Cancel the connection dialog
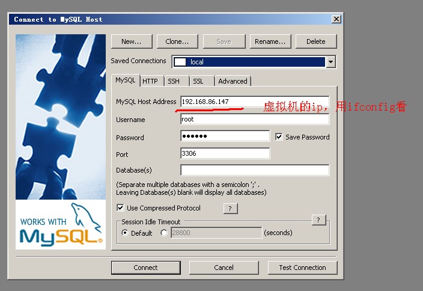This screenshot has height=291, width=423. coord(224,268)
